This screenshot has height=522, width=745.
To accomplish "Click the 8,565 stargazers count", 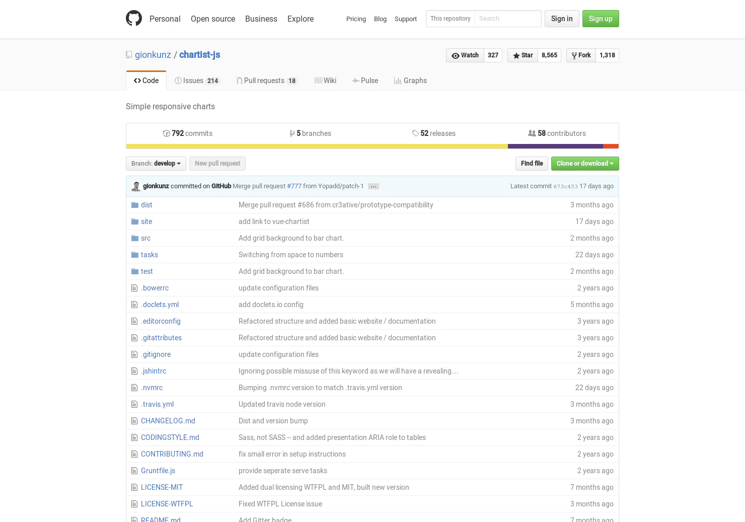I will point(549,55).
